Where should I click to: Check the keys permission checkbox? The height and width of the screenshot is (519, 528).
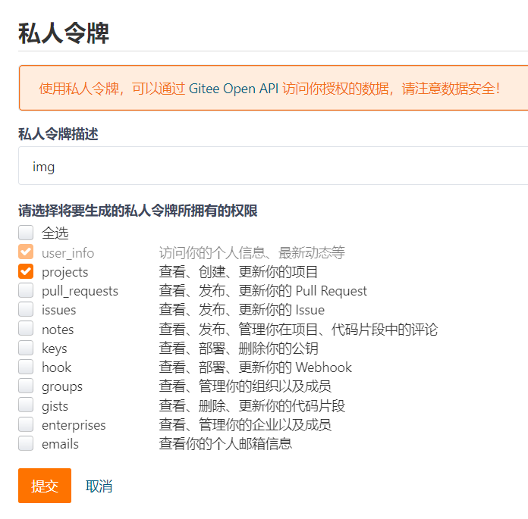(x=26, y=348)
